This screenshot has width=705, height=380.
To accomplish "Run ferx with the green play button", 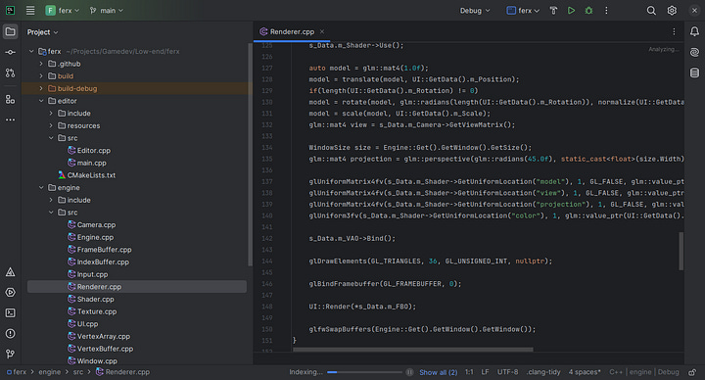I will (571, 11).
